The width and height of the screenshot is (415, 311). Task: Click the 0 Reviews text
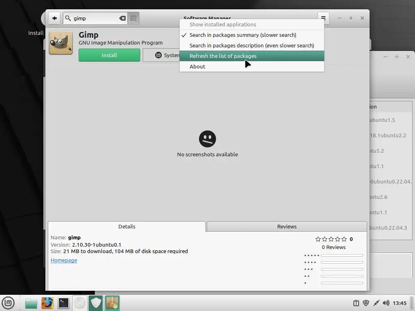(x=334, y=247)
